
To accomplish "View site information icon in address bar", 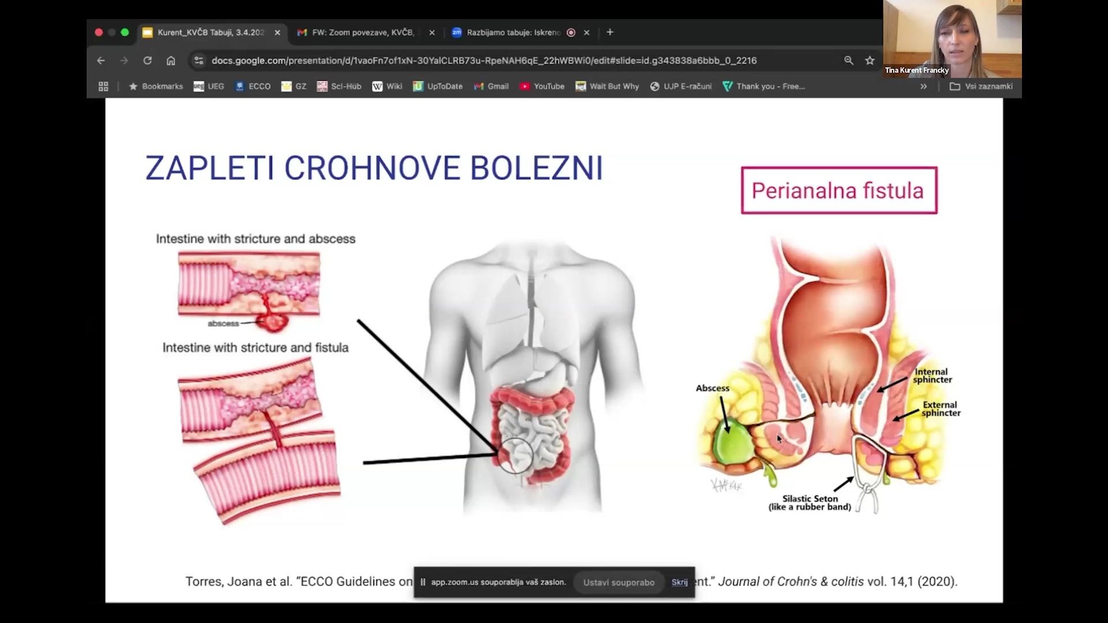I will pyautogui.click(x=199, y=61).
